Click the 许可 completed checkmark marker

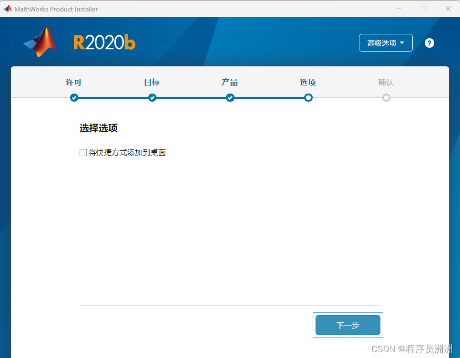74,97
